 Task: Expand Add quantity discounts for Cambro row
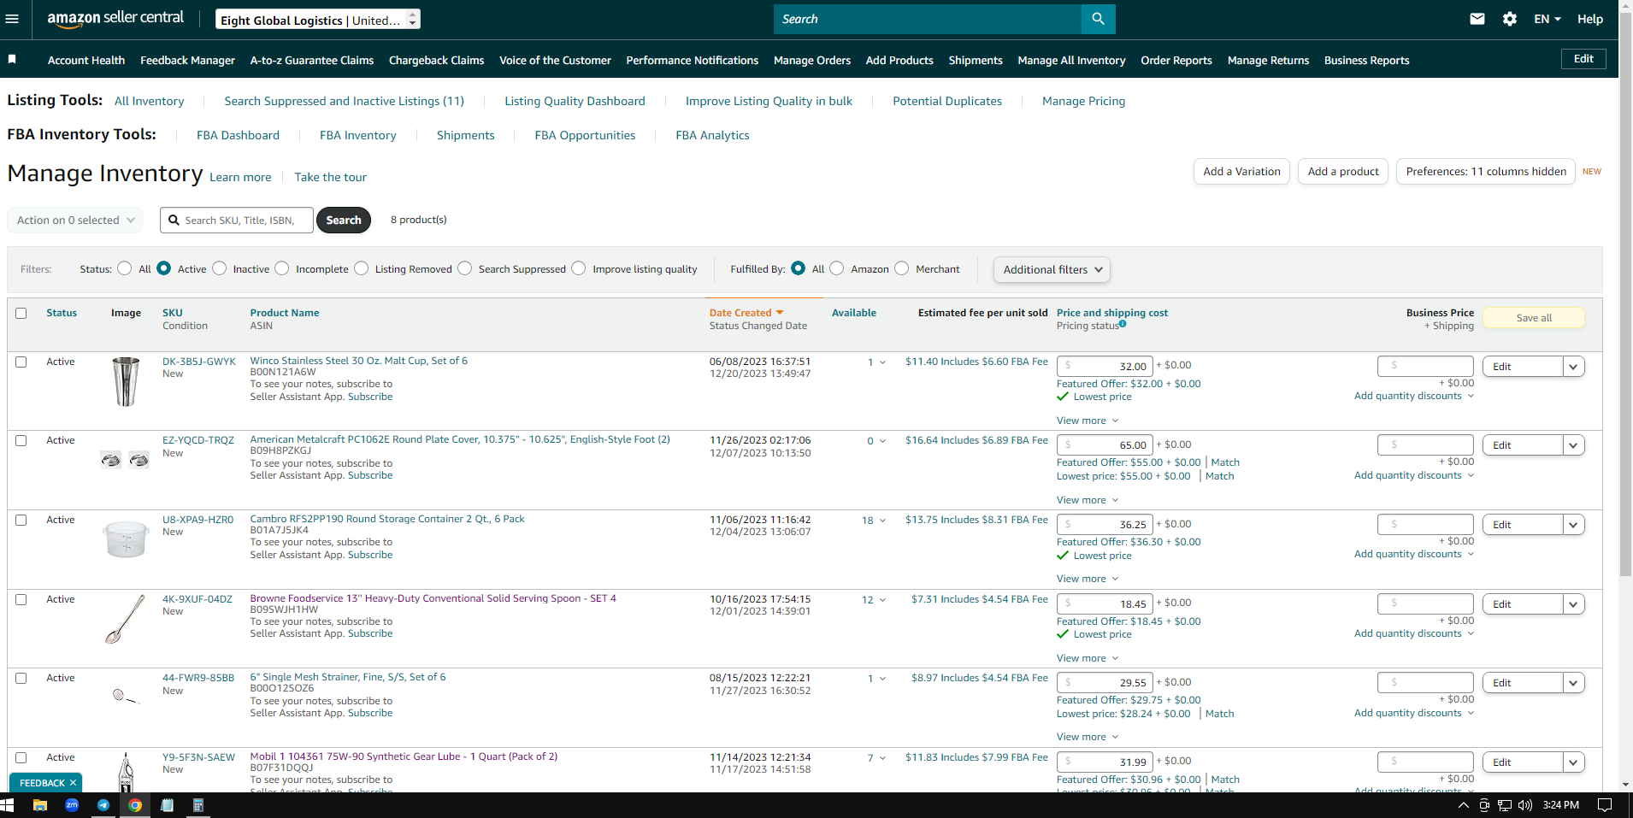[x=1414, y=554]
